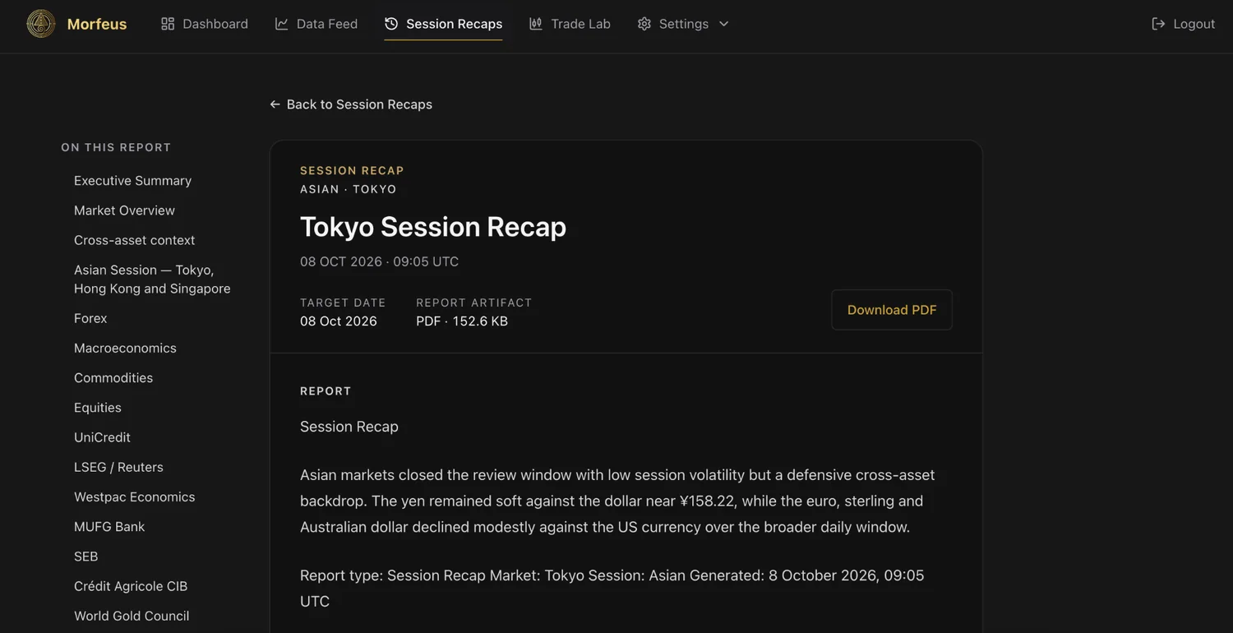
Task: Navigate to Crédit Agricole CIB section
Action: (131, 586)
